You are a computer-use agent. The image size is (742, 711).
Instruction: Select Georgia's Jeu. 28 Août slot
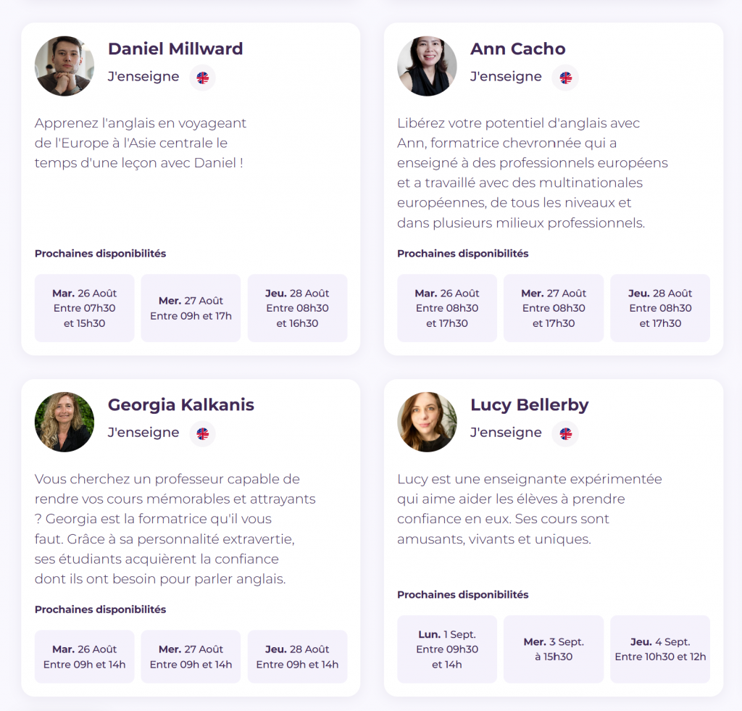(x=297, y=657)
